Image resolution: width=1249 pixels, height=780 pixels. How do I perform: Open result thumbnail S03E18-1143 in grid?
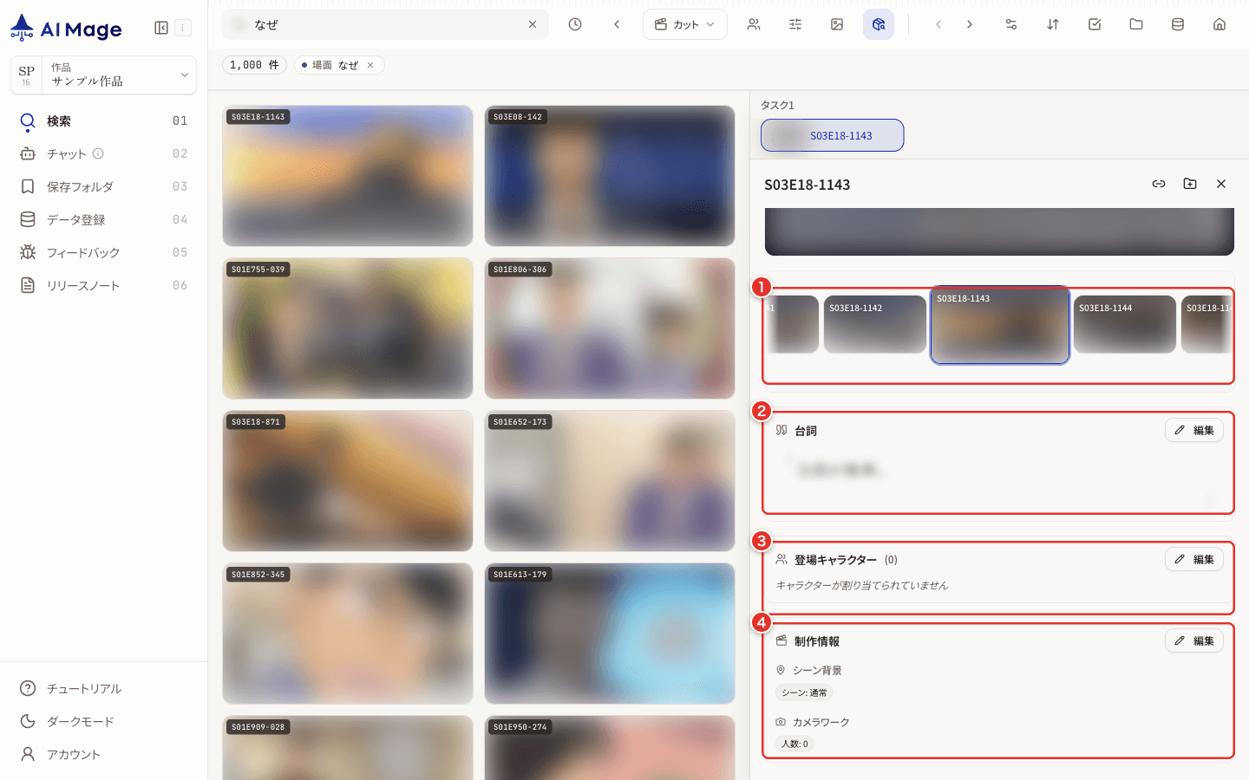point(348,176)
